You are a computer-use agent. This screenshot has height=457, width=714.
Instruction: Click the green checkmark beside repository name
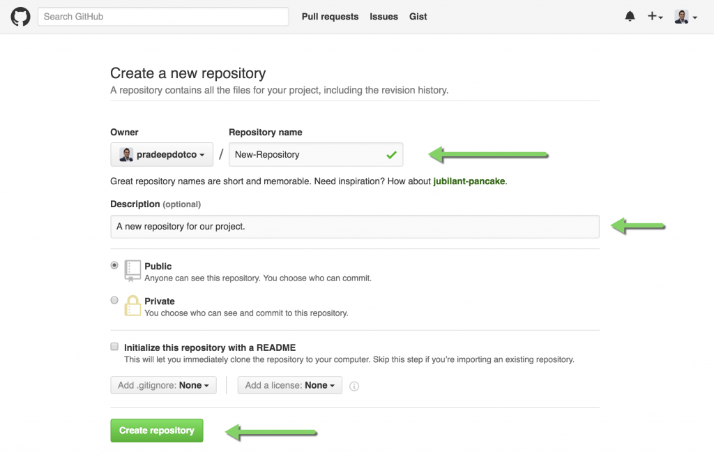tap(393, 154)
